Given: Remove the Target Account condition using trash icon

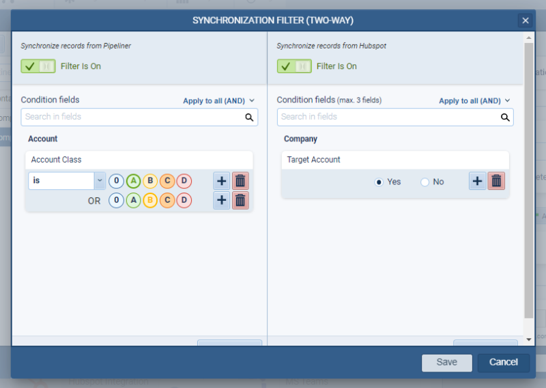Looking at the screenshot, I should tap(497, 181).
